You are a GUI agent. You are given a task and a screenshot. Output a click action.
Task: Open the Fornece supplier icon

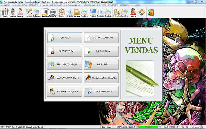[20, 12]
